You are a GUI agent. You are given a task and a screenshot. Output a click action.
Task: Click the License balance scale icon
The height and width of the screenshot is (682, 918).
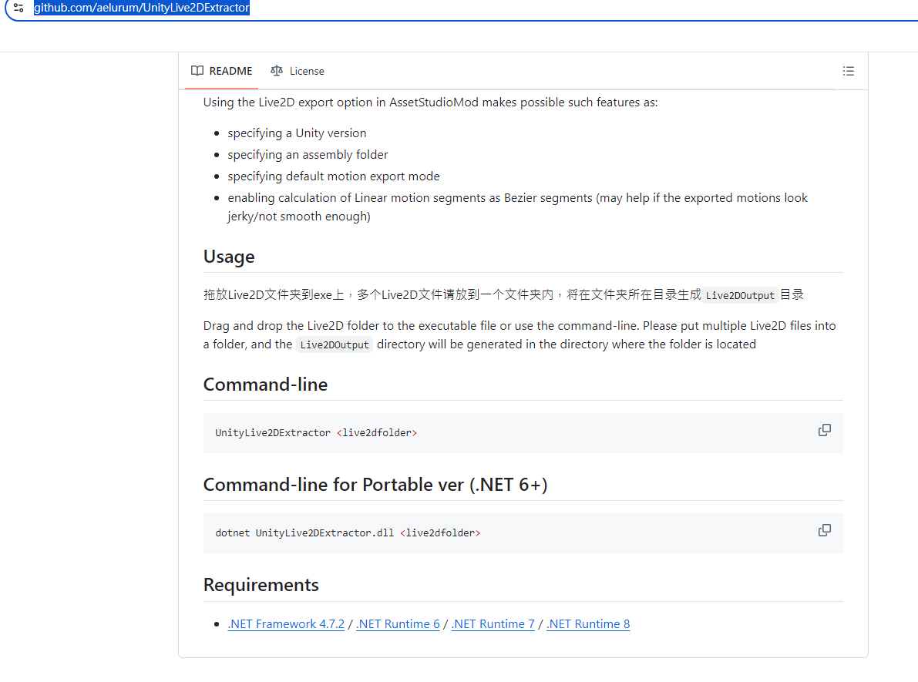tap(277, 71)
